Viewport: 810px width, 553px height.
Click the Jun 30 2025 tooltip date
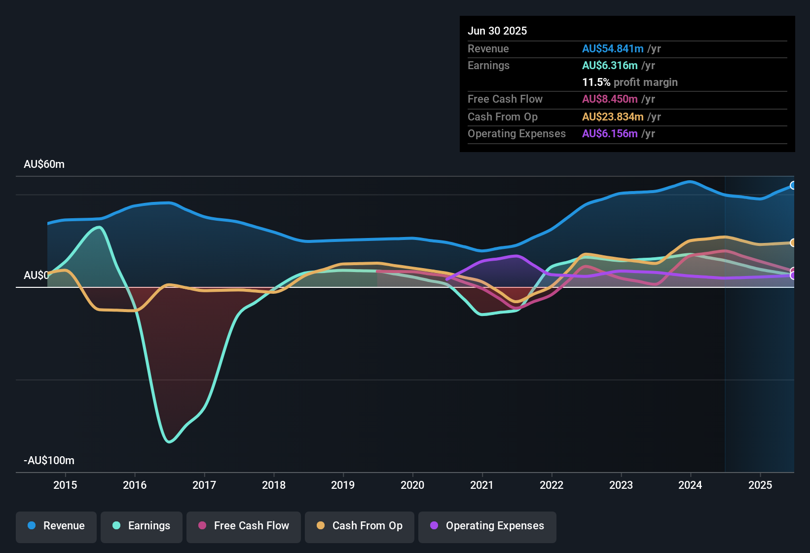(497, 31)
